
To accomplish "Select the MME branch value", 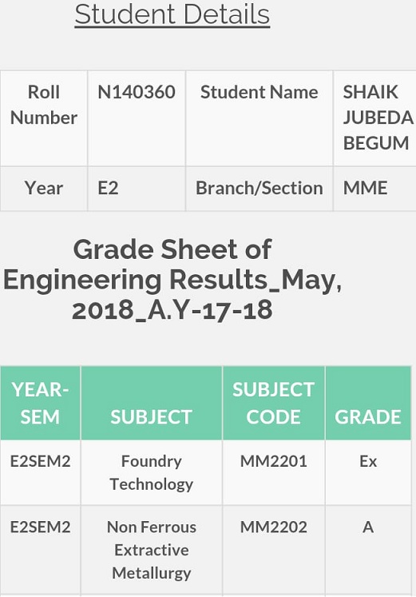I will pos(365,188).
